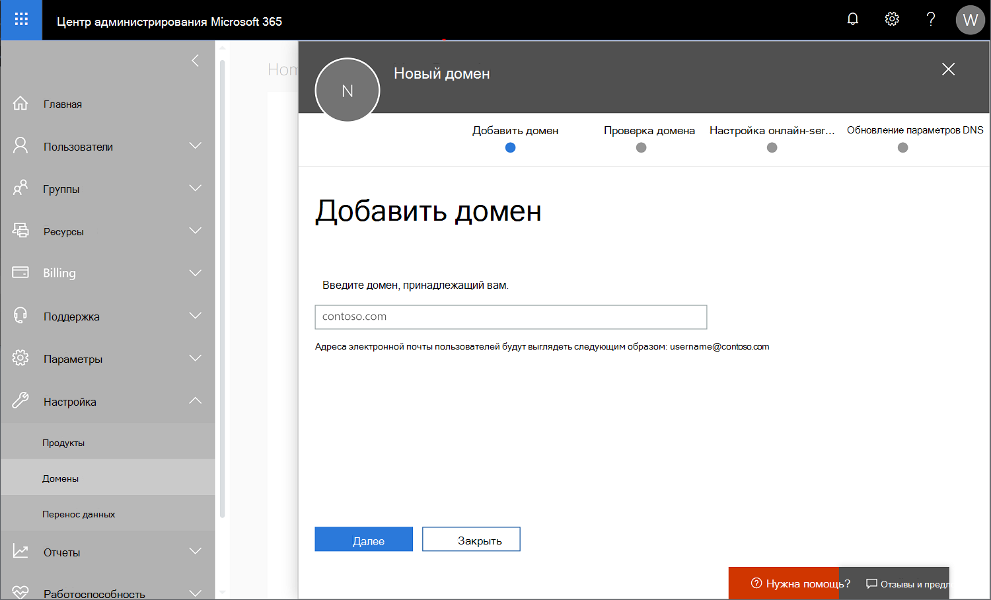Click the Центр администрирования Microsoft 365 title

169,22
